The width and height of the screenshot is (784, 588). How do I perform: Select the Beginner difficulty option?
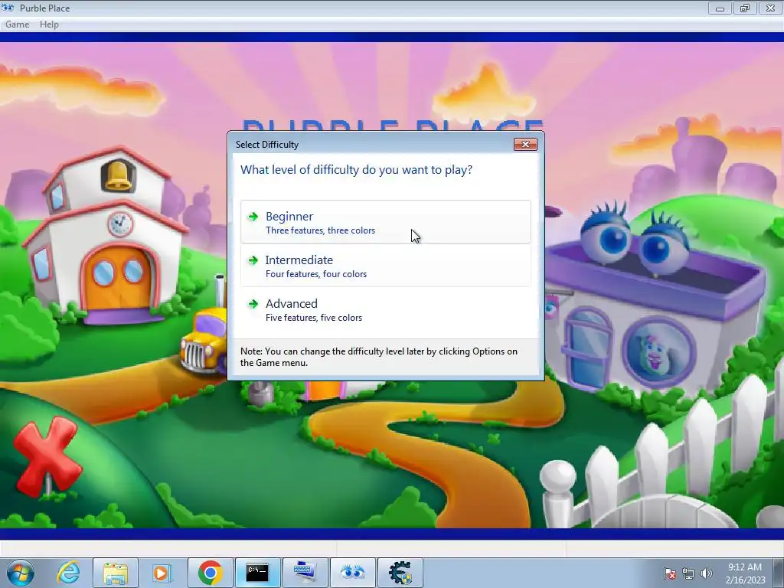(x=386, y=222)
